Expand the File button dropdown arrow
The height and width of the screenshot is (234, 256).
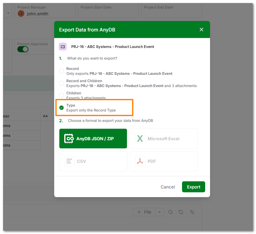pyautogui.click(x=160, y=212)
